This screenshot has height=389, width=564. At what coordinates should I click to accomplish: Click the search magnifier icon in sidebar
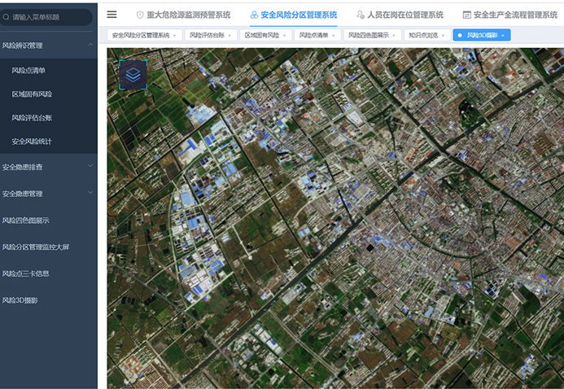point(7,16)
